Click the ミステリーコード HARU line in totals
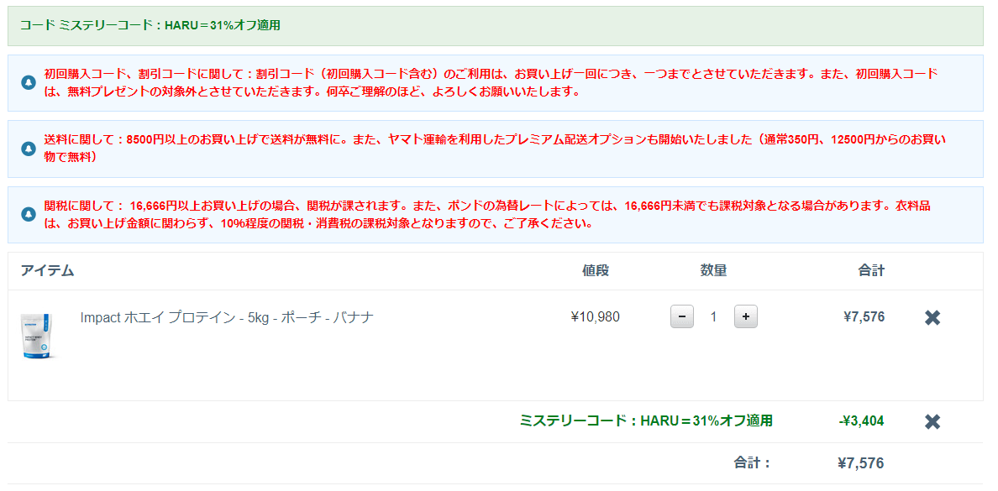 [646, 421]
